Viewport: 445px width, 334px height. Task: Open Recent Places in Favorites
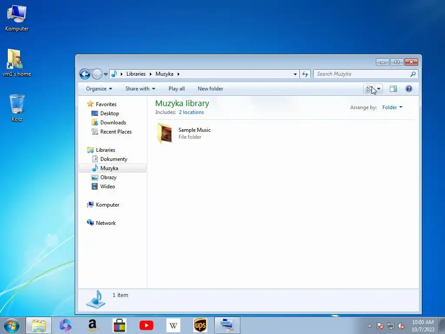(x=116, y=131)
